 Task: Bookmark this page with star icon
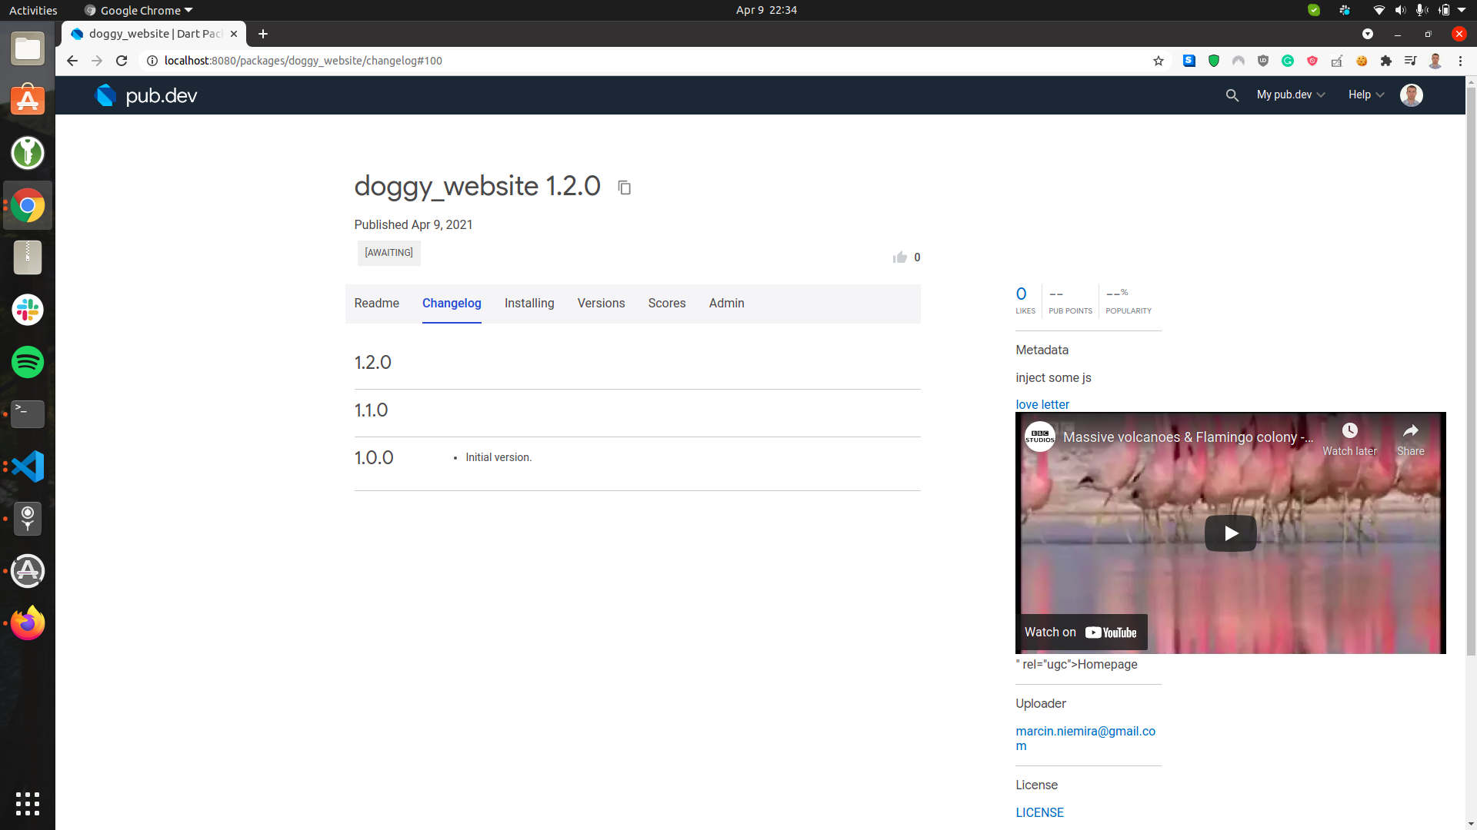pyautogui.click(x=1159, y=61)
